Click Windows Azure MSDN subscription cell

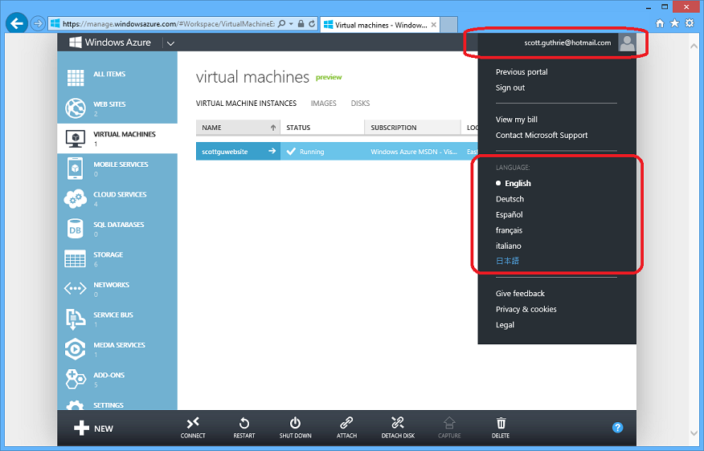(413, 152)
